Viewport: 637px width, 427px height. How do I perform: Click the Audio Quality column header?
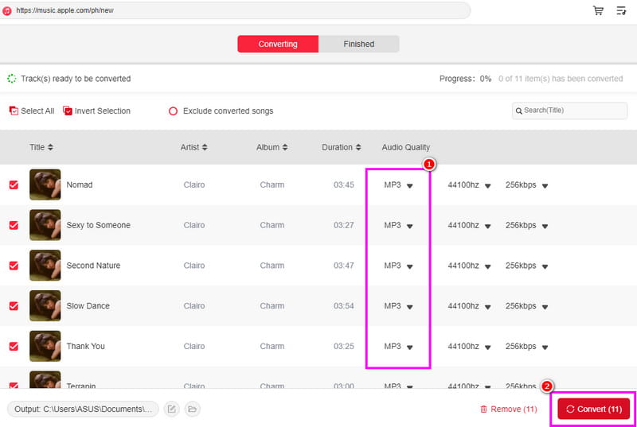pyautogui.click(x=406, y=148)
